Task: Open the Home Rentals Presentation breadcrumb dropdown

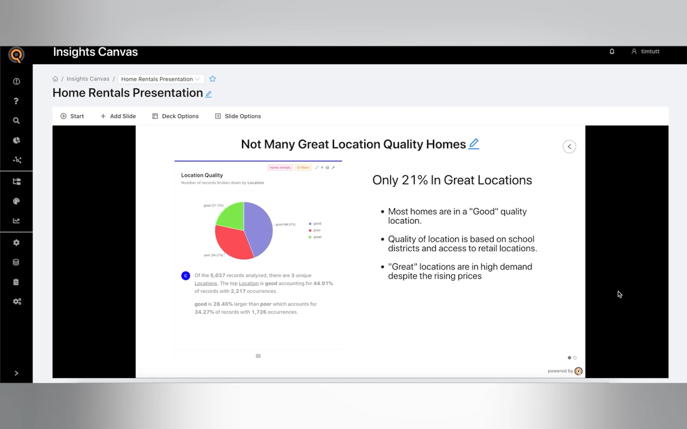Action: (x=161, y=79)
